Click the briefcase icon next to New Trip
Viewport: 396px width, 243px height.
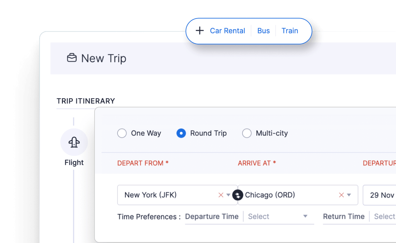pyautogui.click(x=72, y=58)
